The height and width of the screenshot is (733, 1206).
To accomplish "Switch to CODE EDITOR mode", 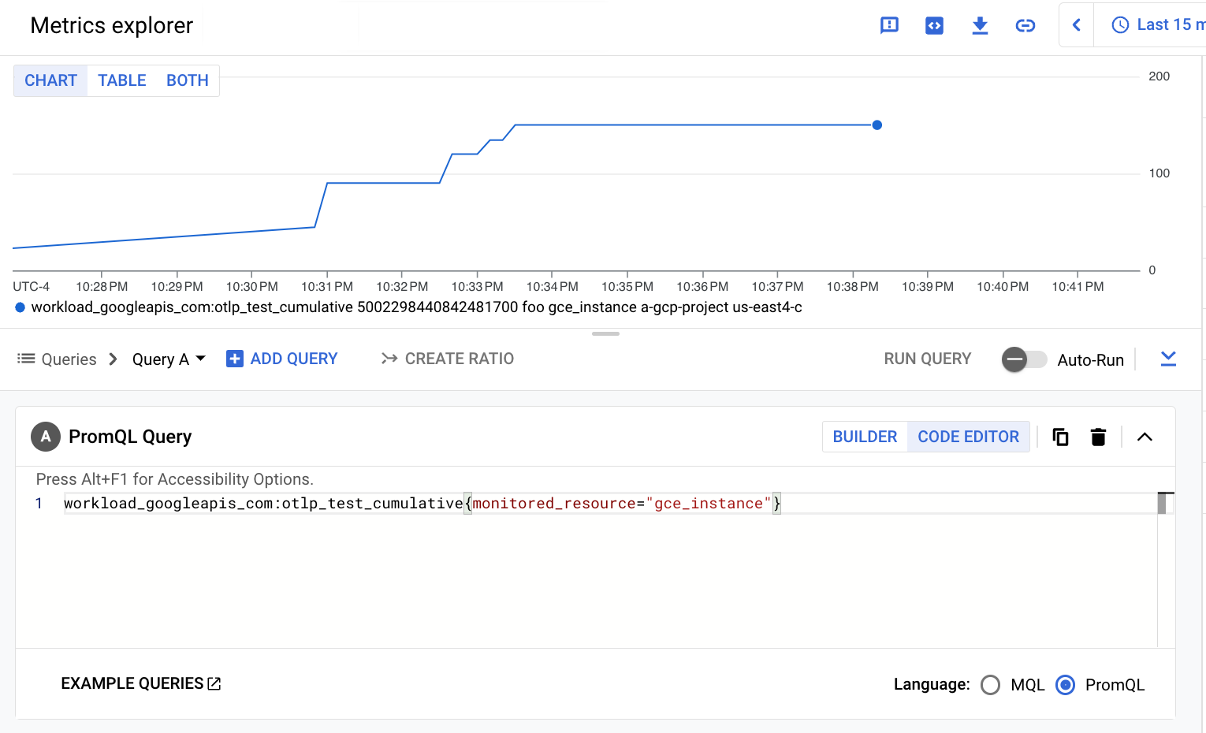I will [969, 437].
